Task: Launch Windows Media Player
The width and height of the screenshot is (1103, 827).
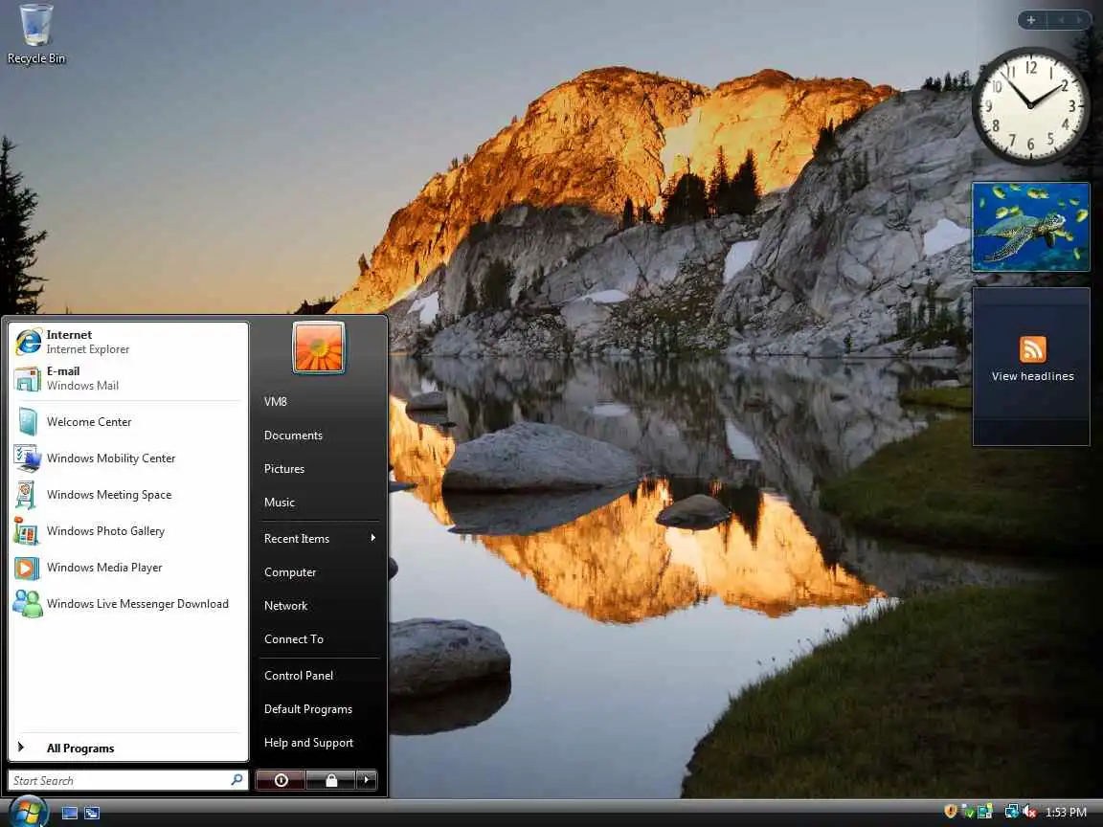Action: [128, 568]
